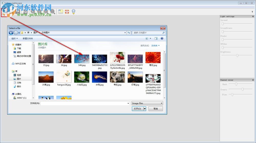
Task: Expand the file name field dropdown arrow
Action: click(x=128, y=103)
